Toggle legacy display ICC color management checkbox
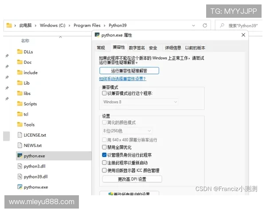This screenshot has width=266, height=213. tap(104, 170)
